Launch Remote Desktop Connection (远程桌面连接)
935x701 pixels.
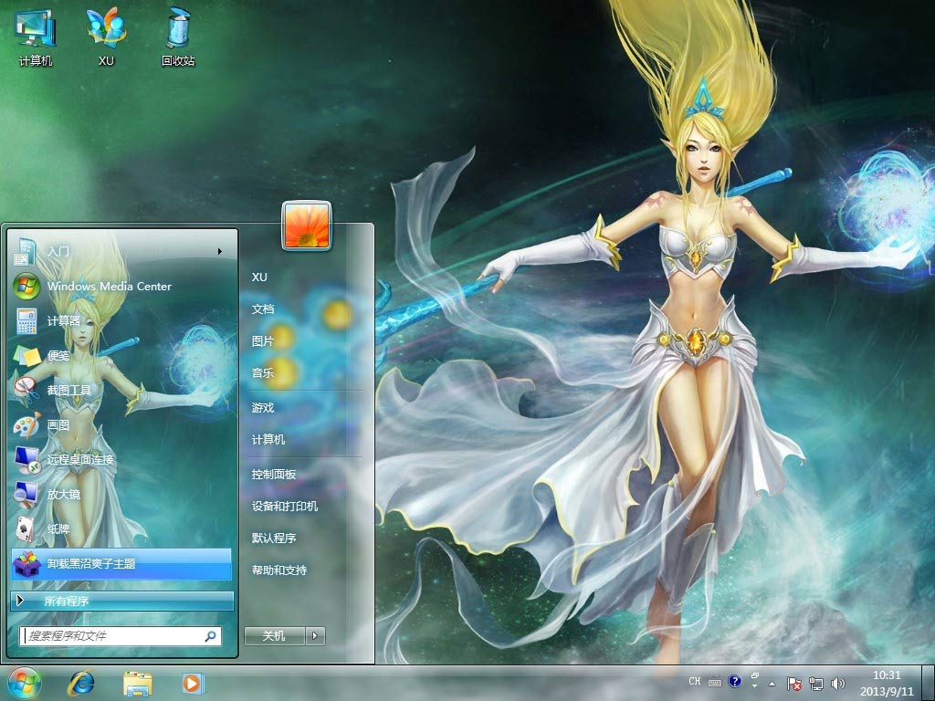tap(80, 459)
